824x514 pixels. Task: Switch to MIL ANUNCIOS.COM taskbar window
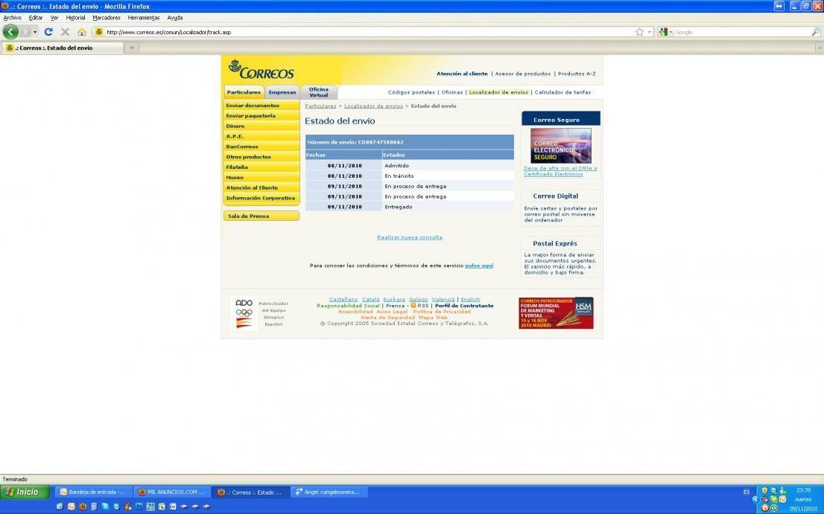171,492
